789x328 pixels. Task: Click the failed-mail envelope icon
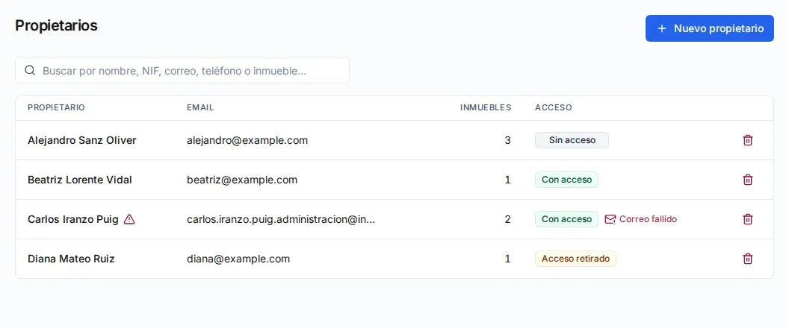[610, 219]
